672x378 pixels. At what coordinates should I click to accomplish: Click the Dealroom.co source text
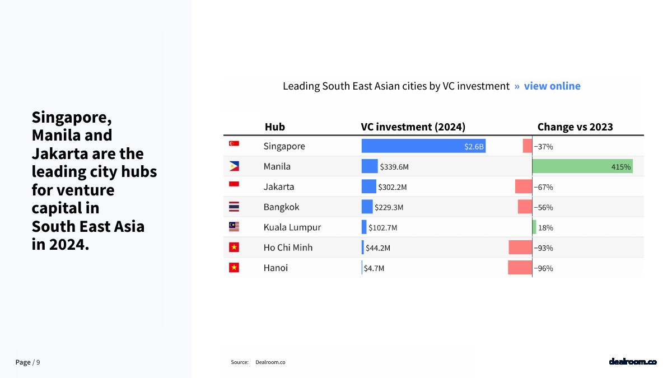click(270, 362)
